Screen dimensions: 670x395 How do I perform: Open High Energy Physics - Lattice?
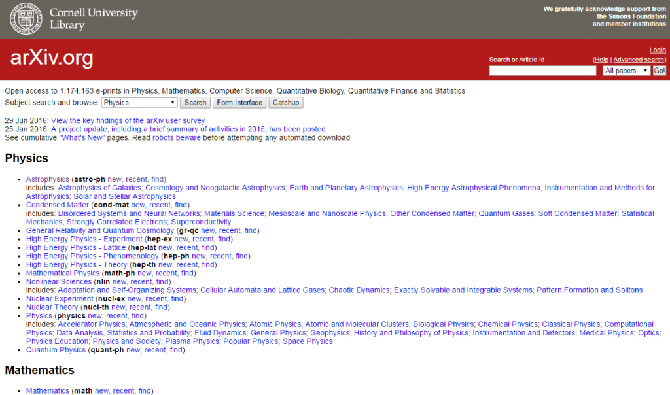pyautogui.click(x=76, y=247)
